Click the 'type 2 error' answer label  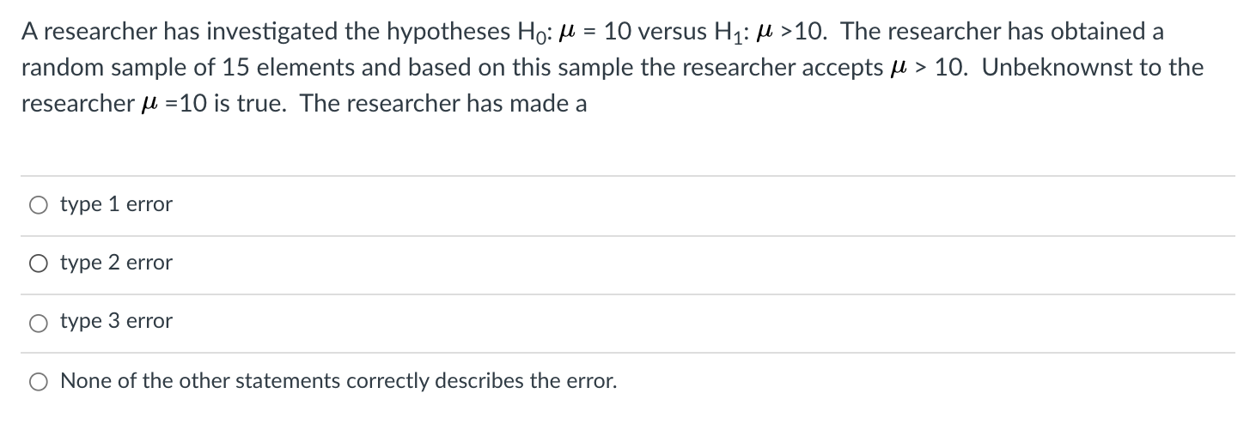coord(116,263)
